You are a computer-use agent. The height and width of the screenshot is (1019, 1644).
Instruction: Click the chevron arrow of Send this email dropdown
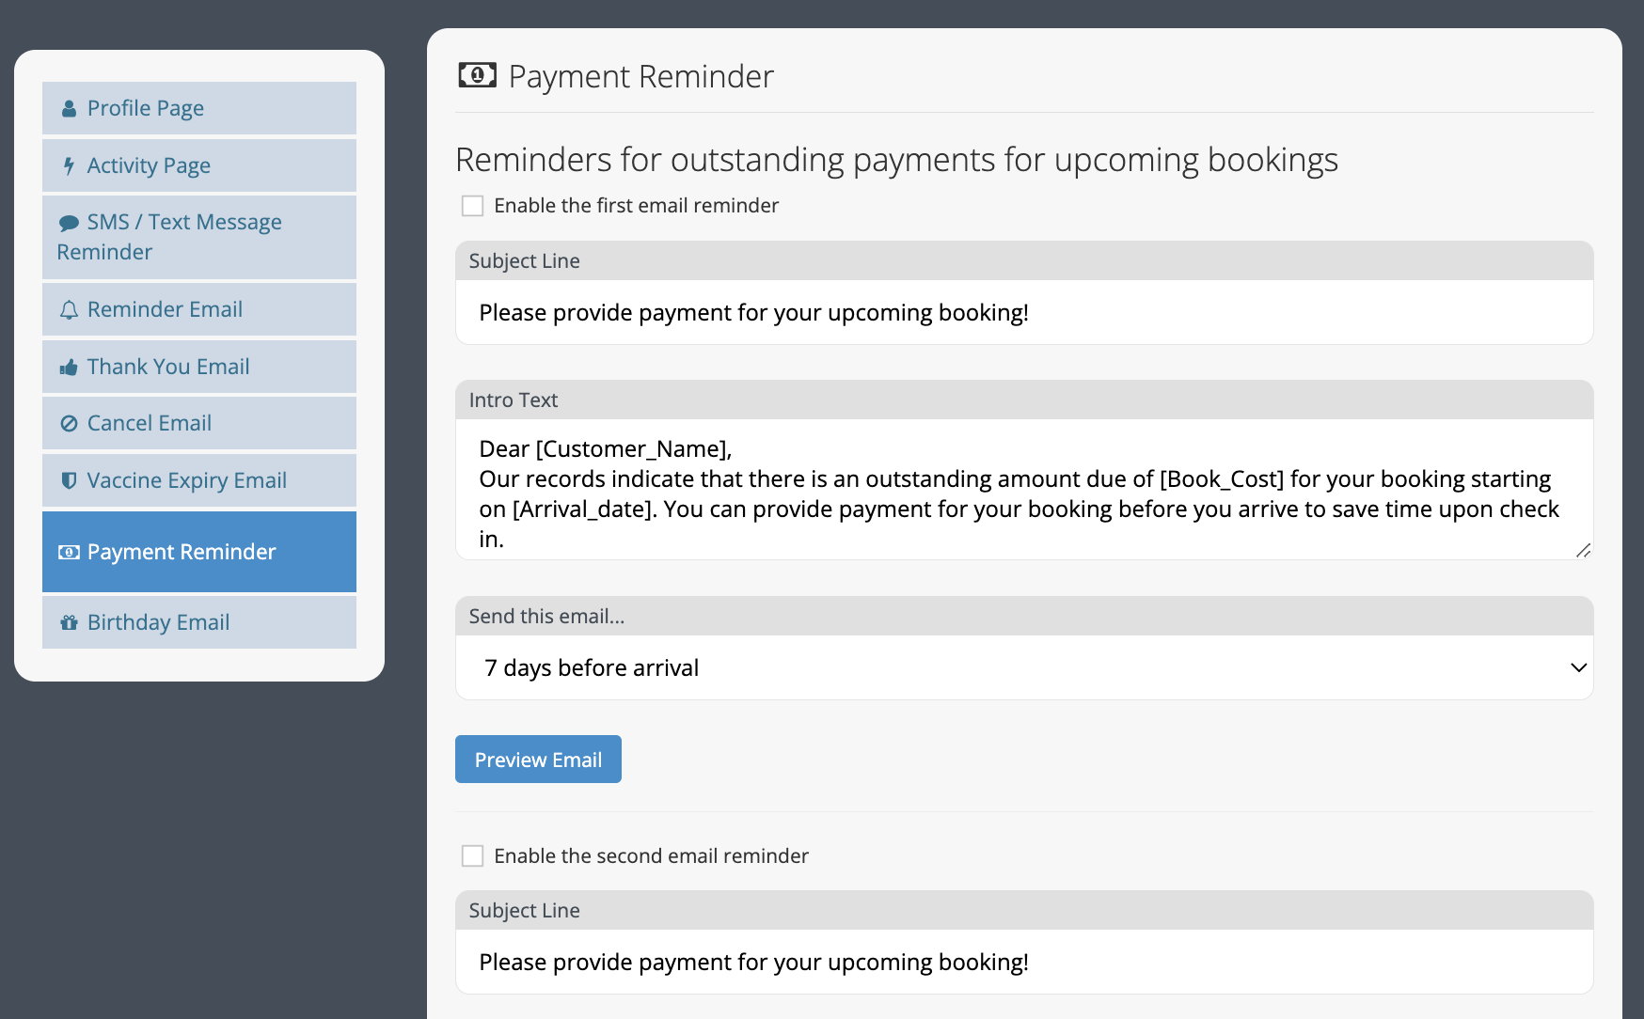tap(1578, 667)
